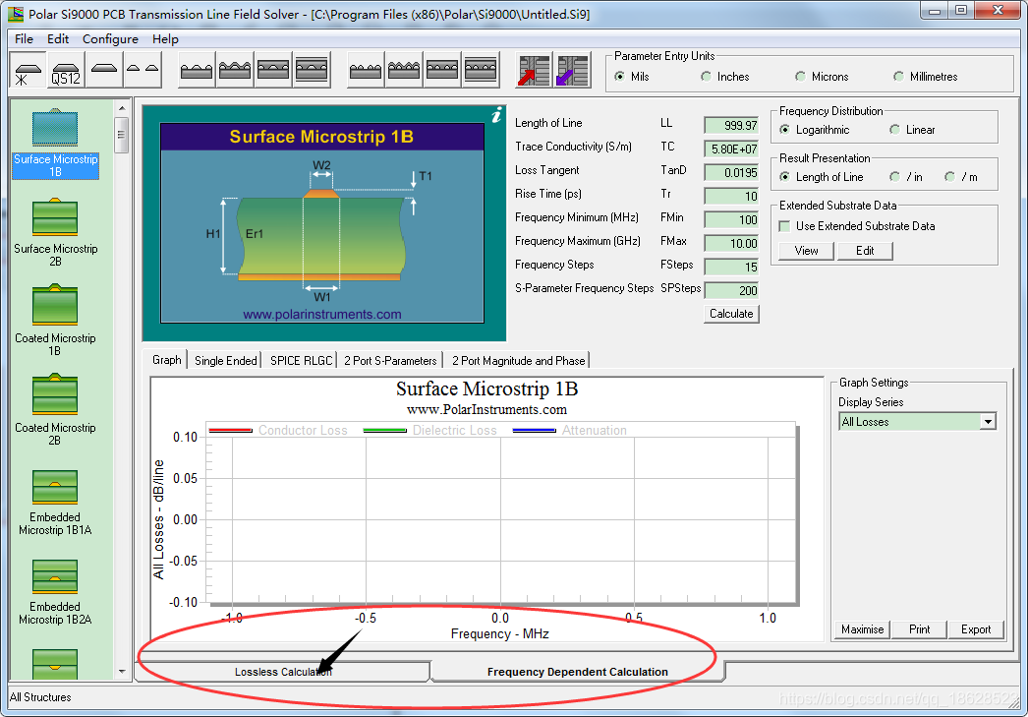
Task: Click the All Structures status bar text
Action: (40, 697)
